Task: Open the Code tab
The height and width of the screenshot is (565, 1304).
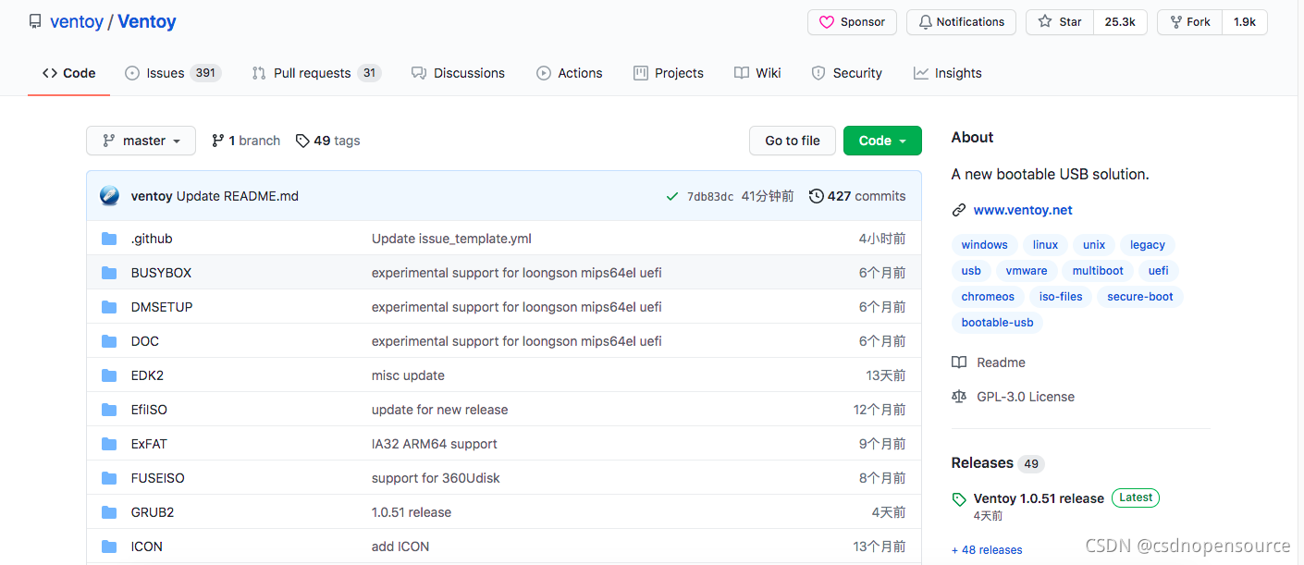Action: pyautogui.click(x=68, y=73)
